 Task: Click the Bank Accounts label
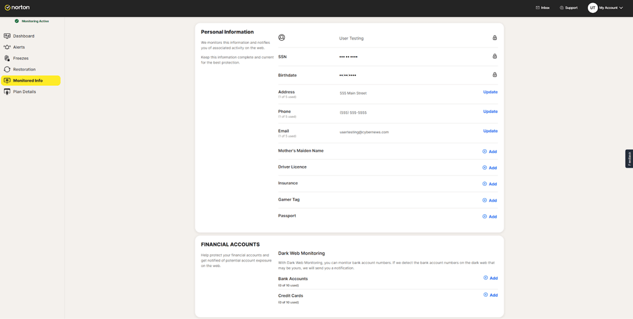coord(293,279)
